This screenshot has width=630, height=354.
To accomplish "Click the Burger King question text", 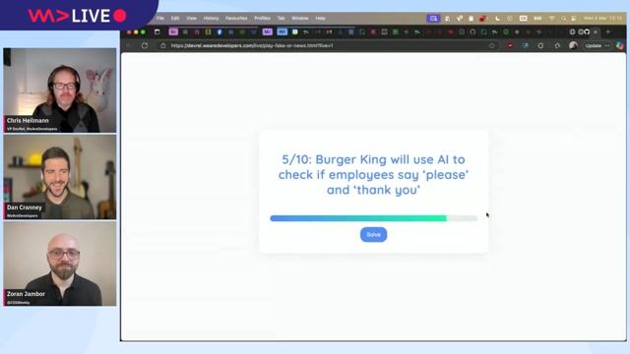I will (x=373, y=175).
